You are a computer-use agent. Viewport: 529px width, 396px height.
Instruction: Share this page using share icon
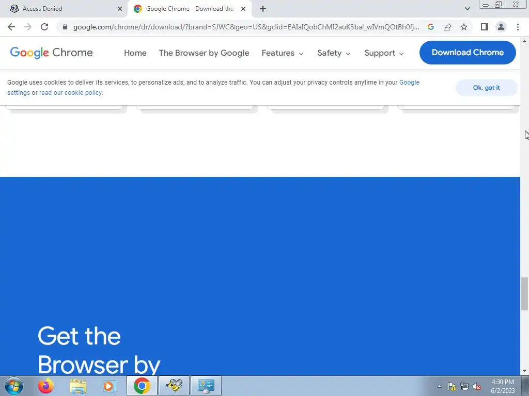[x=447, y=27]
